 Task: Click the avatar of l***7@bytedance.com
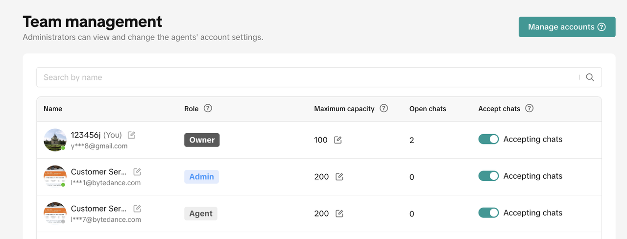point(55,213)
